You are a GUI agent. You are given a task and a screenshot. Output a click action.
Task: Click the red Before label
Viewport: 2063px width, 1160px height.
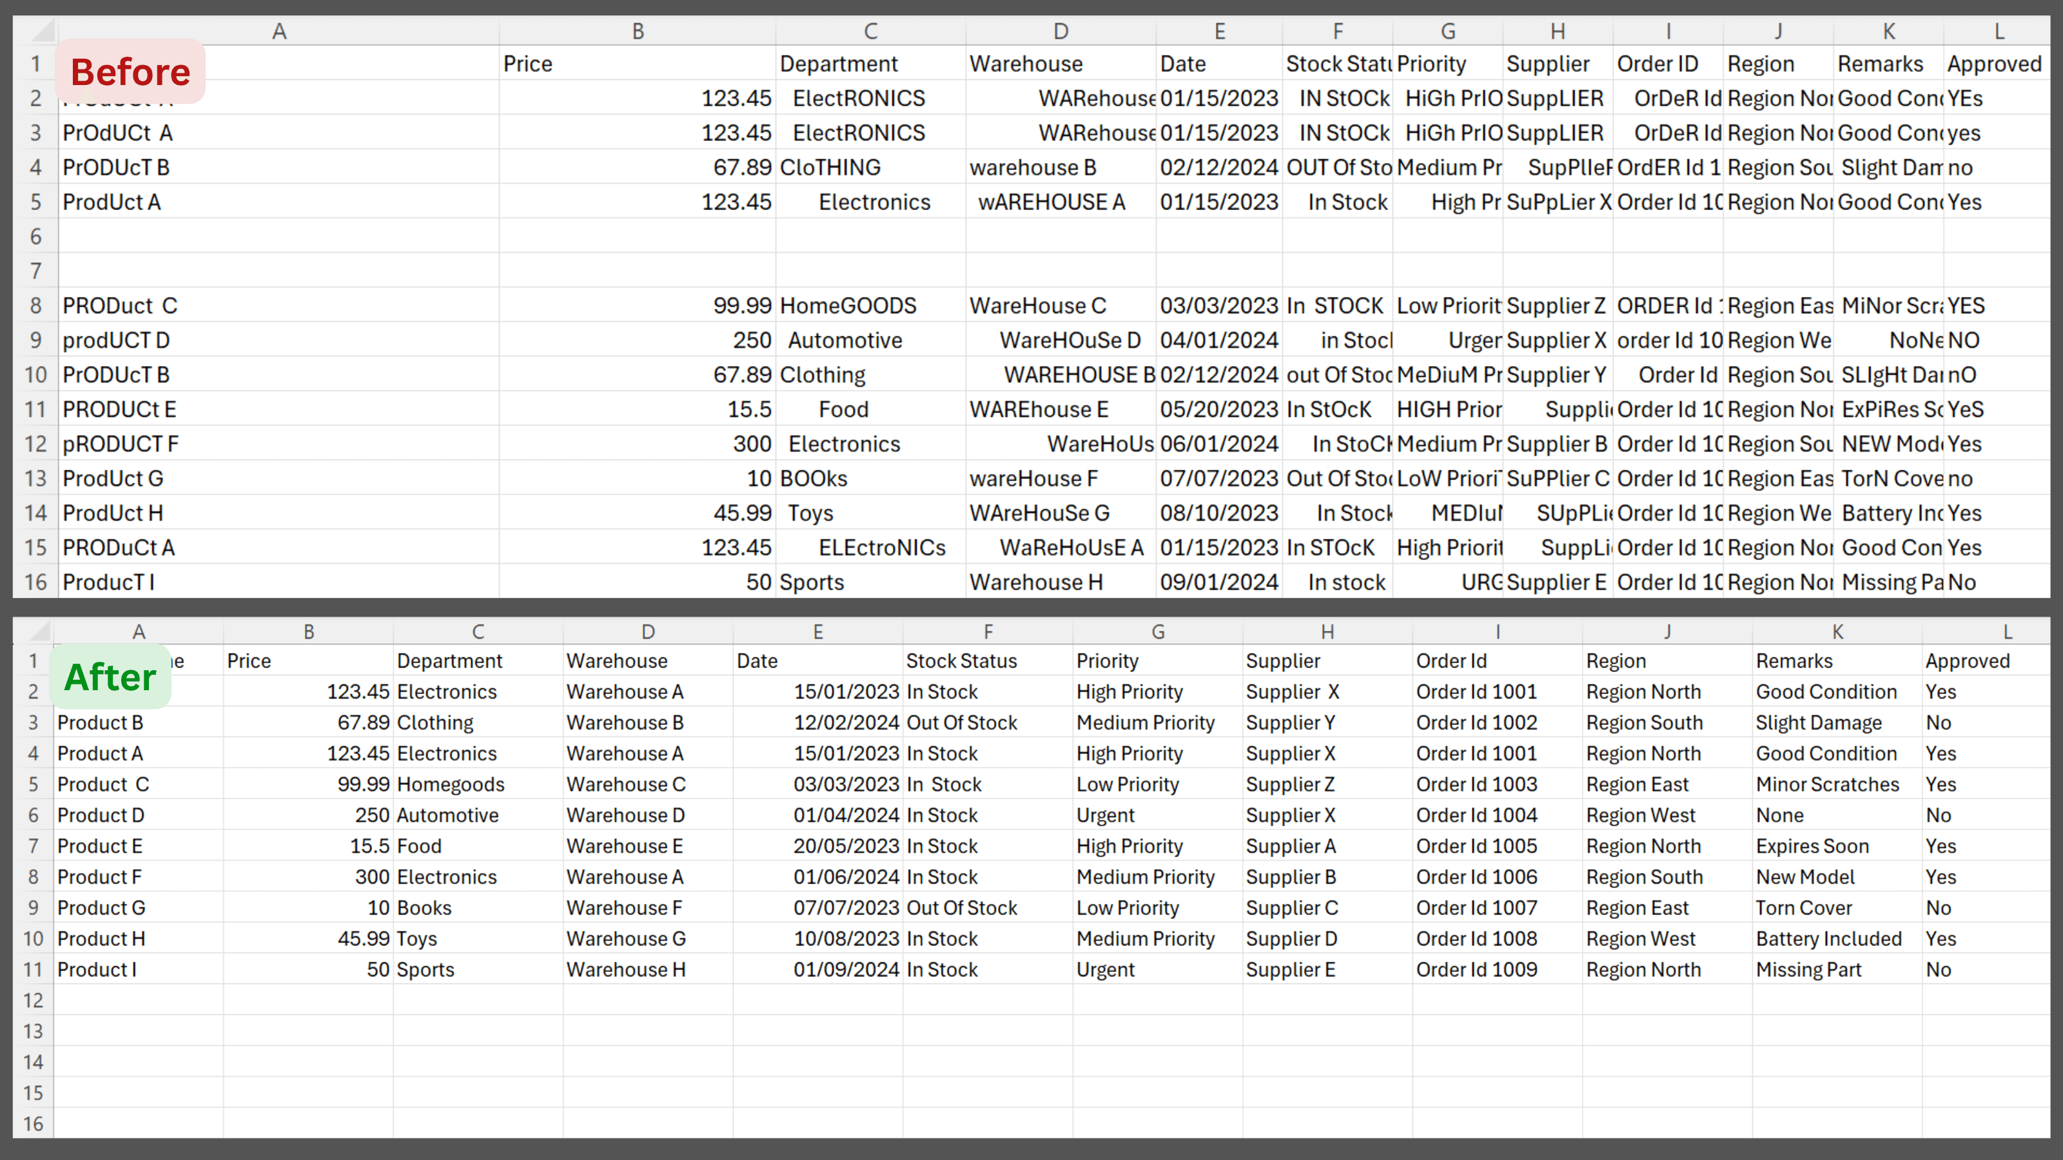pos(130,72)
